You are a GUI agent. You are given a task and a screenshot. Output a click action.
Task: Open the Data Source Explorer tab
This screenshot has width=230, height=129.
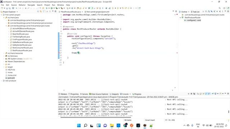[x=98, y=94]
